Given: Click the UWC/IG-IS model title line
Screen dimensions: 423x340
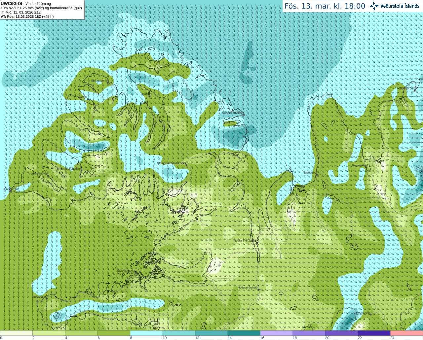Looking at the screenshot, I should coord(26,4).
